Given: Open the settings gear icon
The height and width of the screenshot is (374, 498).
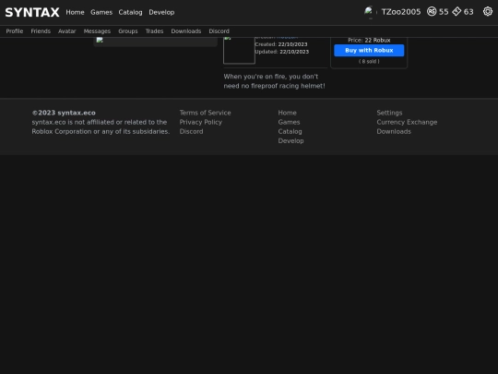Looking at the screenshot, I should (x=488, y=12).
